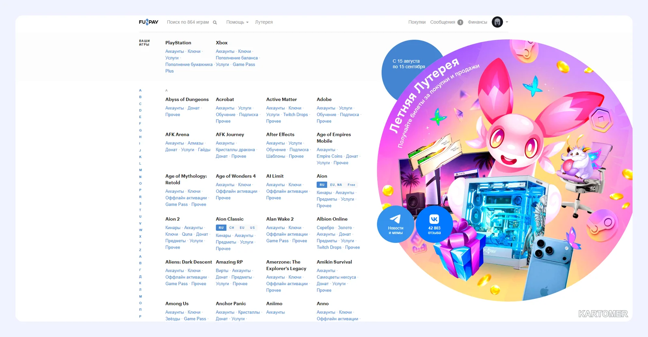648x337 pixels.
Task: Open the Alan Wake 2 game link
Action: (x=280, y=219)
